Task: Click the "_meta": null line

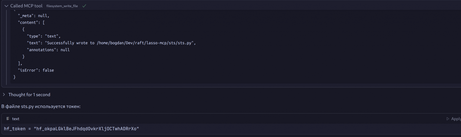Action: pos(34,16)
